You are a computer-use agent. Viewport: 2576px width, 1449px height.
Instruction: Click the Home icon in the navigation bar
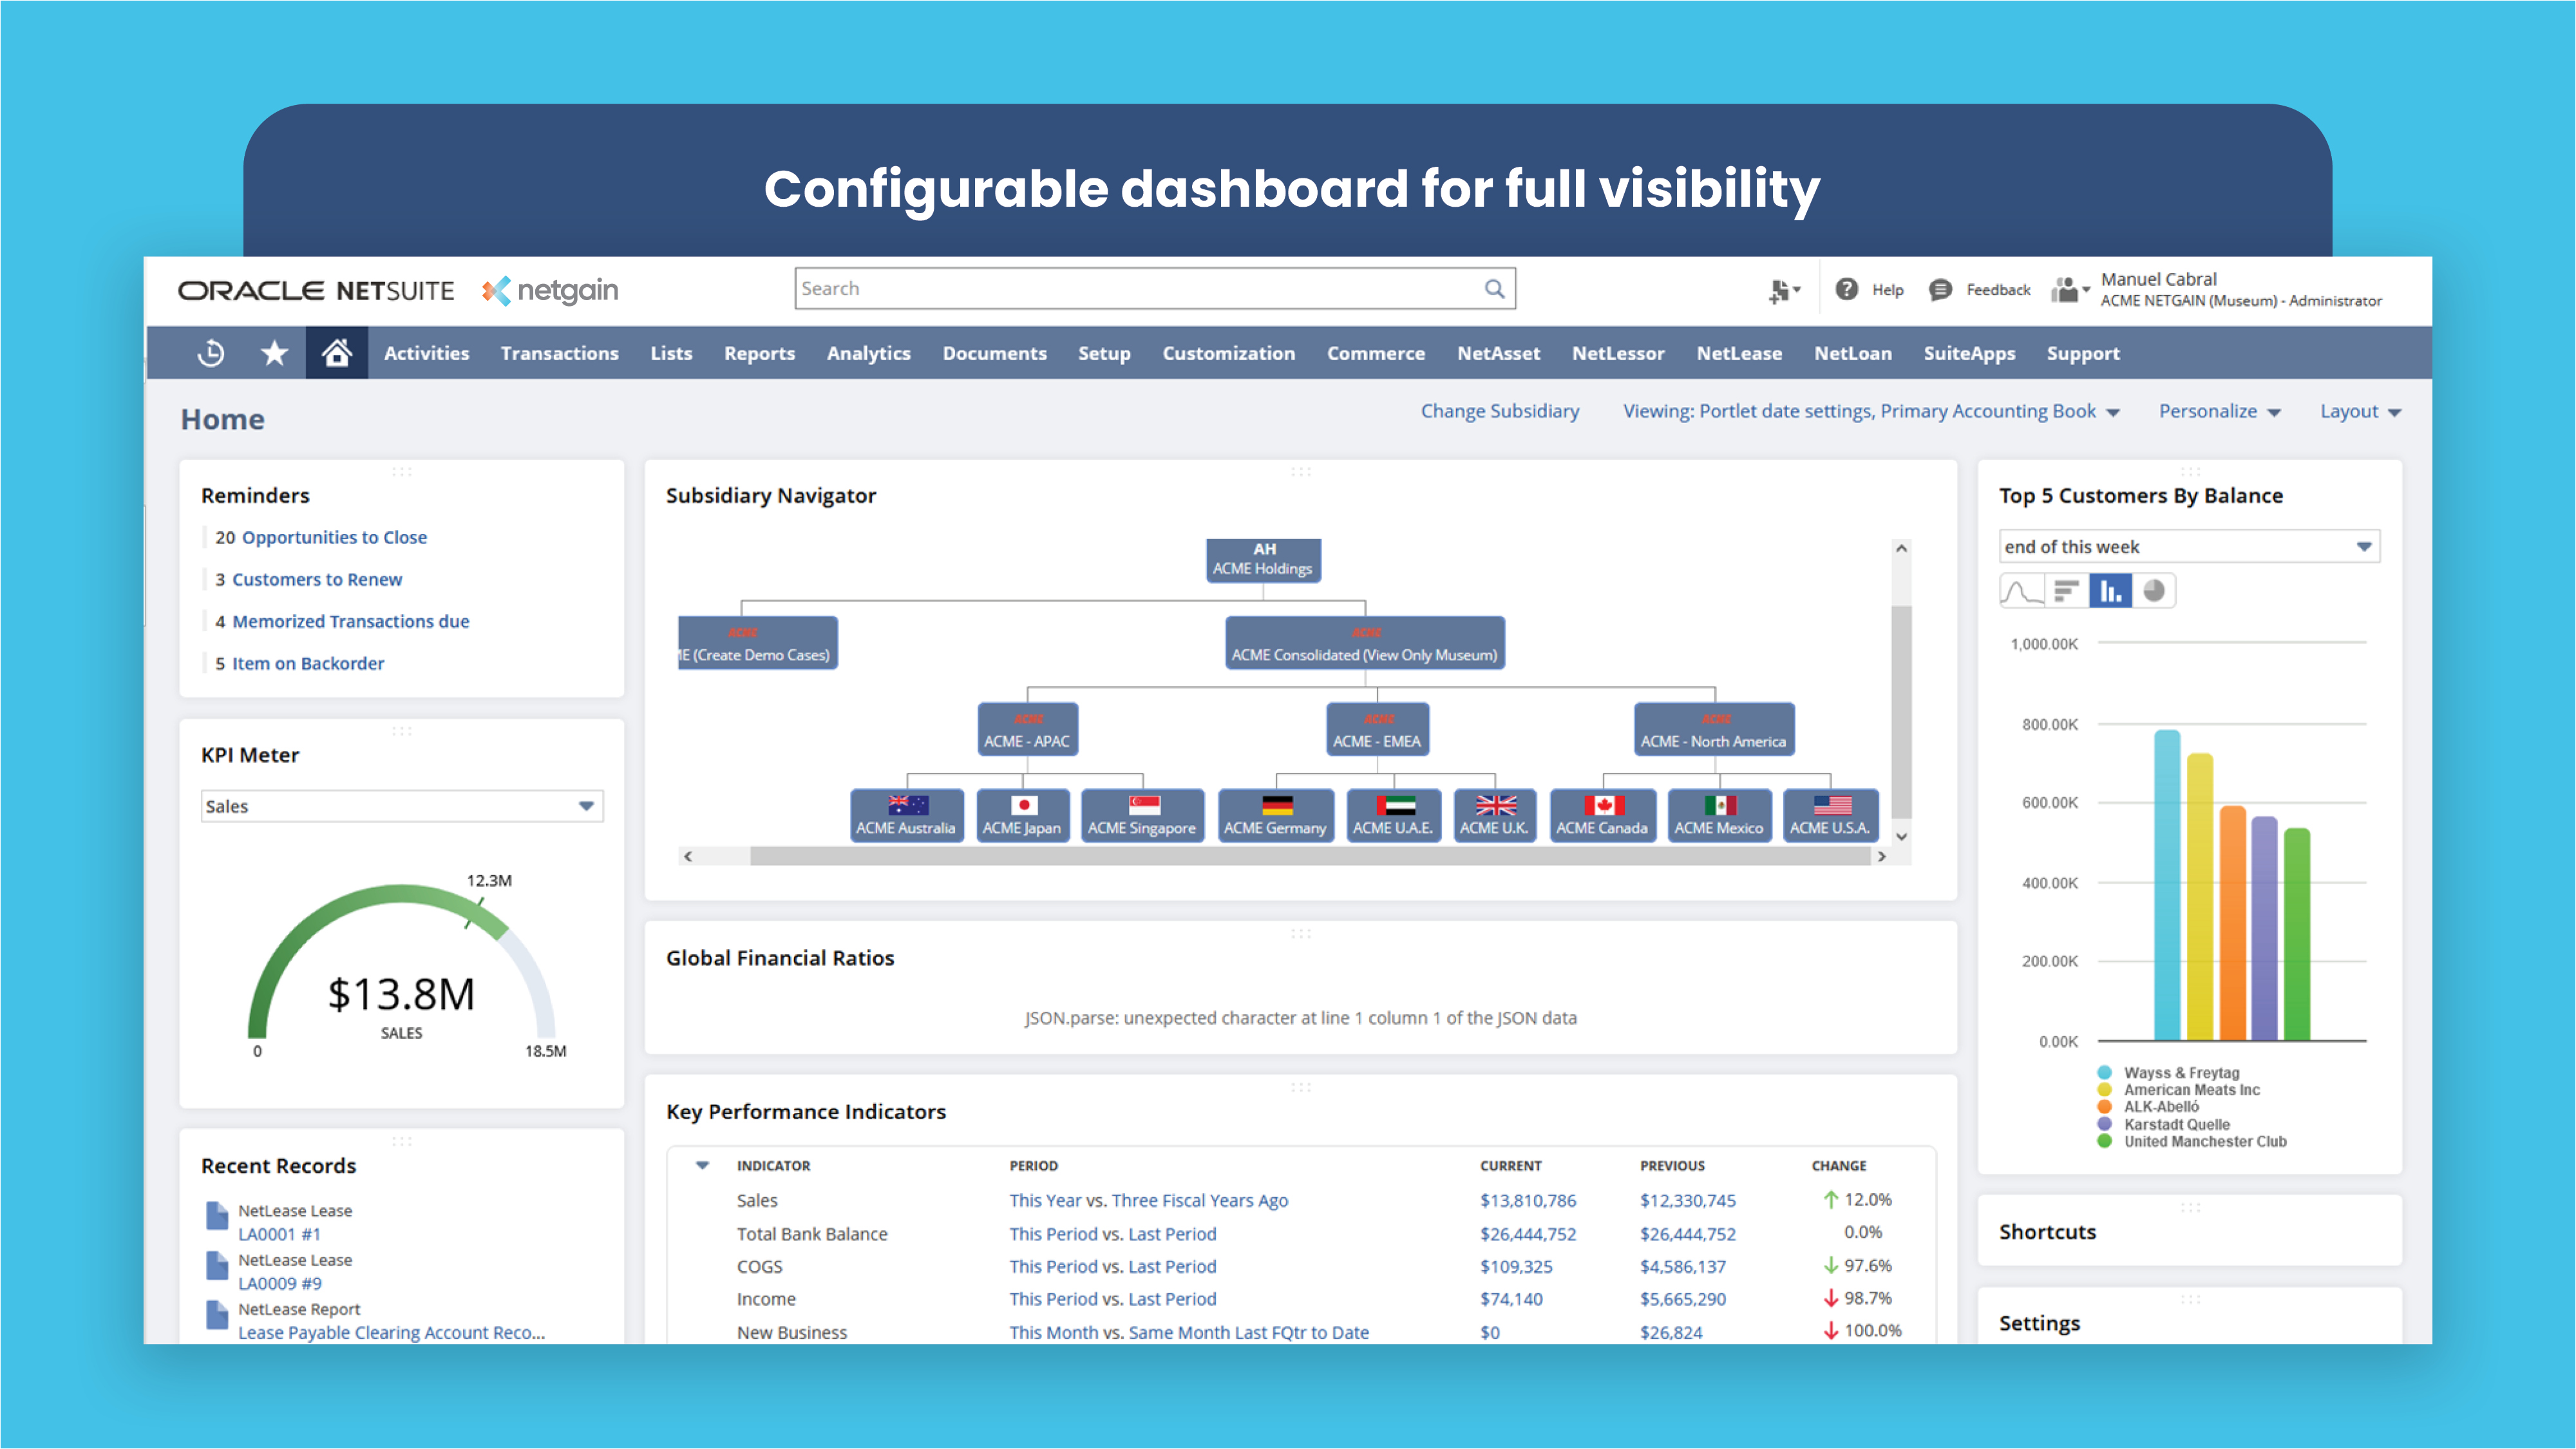(x=337, y=352)
